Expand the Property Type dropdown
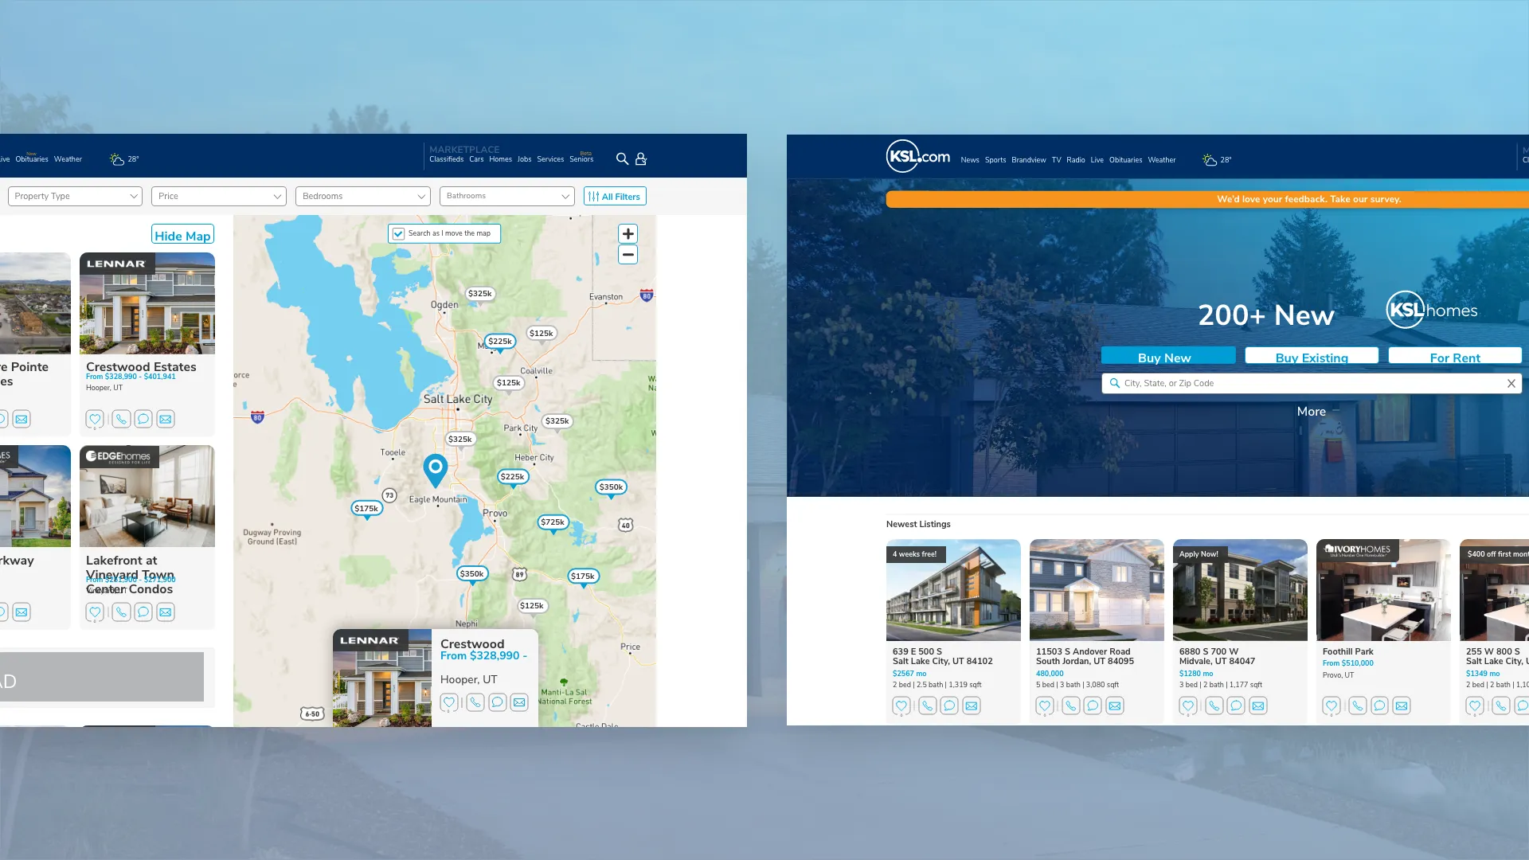Image resolution: width=1529 pixels, height=860 pixels. click(75, 197)
